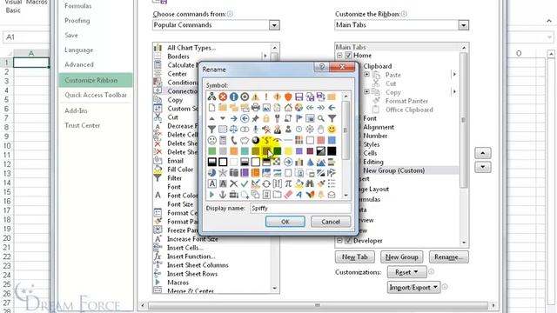Pick the anchor symbol
Image resolution: width=557 pixels, height=313 pixels.
tap(223, 195)
